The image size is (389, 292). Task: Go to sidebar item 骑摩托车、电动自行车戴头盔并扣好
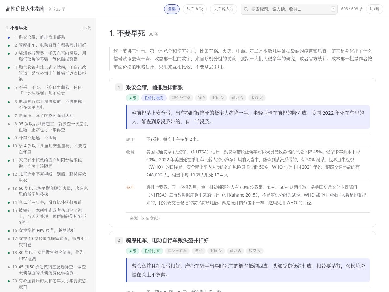pyautogui.click(x=48, y=45)
